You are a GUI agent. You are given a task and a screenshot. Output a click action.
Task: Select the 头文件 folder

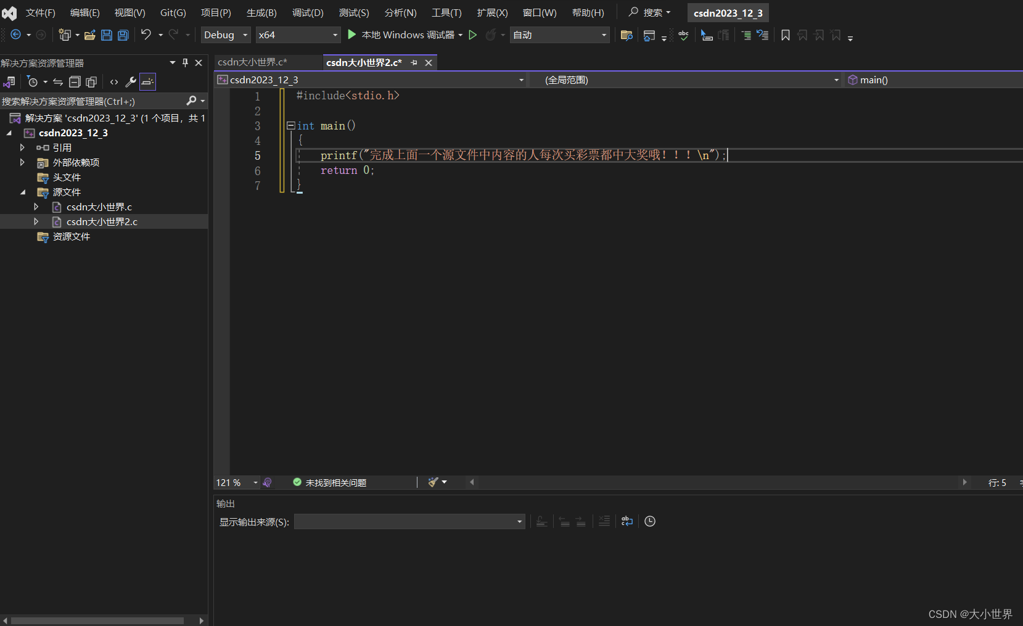pos(67,177)
